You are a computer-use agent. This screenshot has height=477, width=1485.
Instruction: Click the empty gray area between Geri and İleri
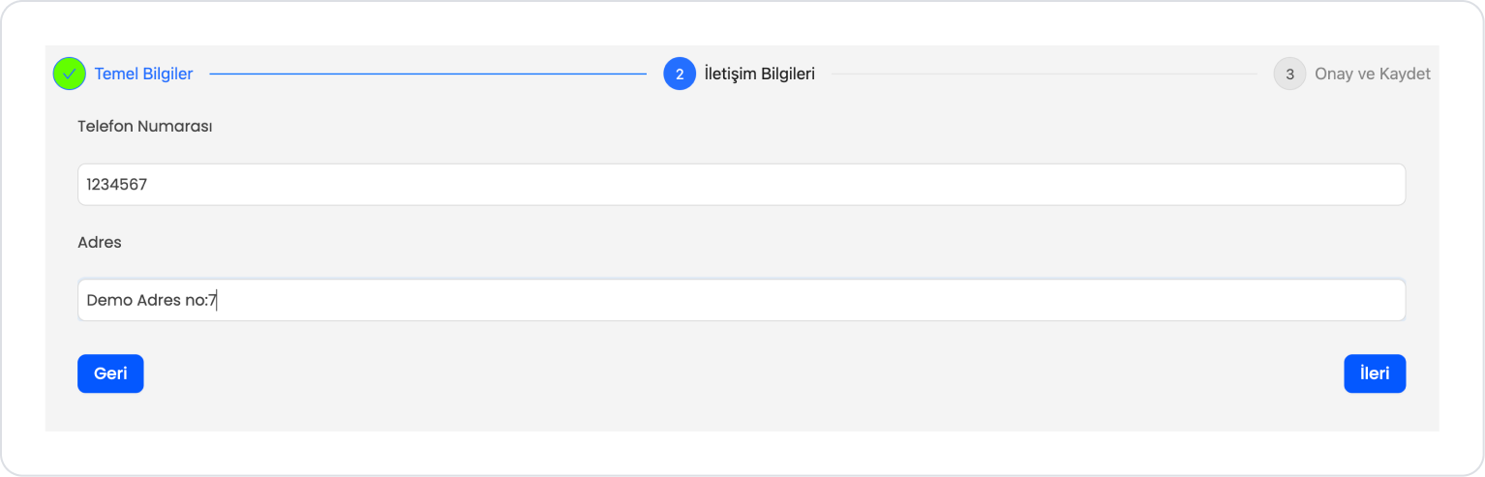(743, 373)
